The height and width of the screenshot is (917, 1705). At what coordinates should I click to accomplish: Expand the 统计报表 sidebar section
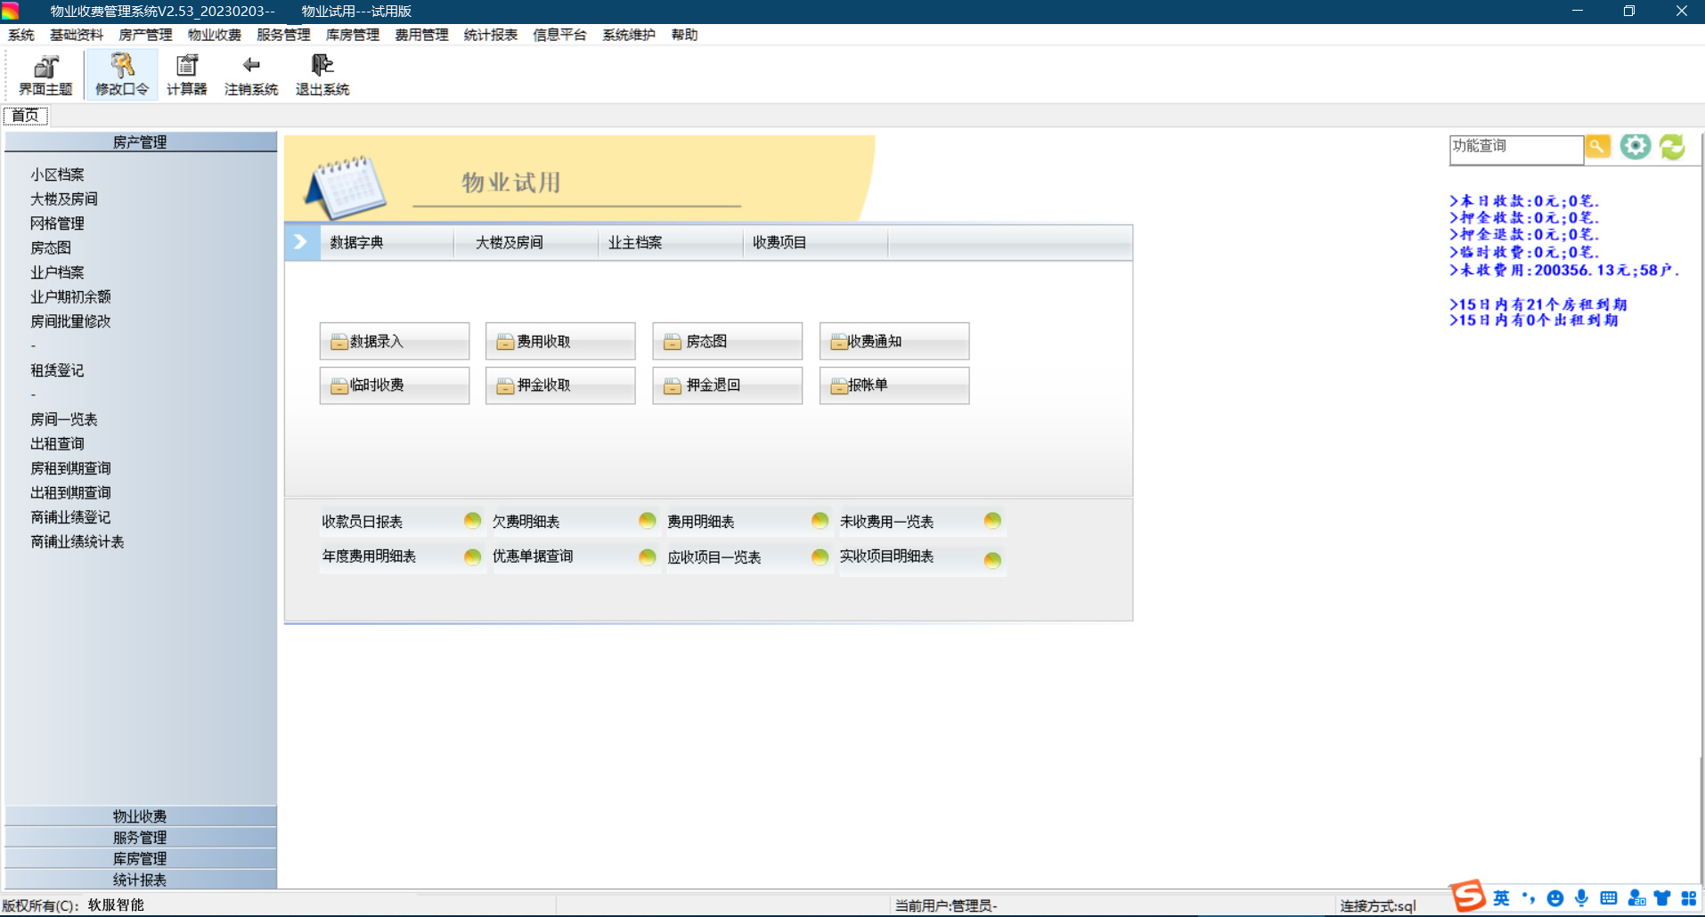140,880
